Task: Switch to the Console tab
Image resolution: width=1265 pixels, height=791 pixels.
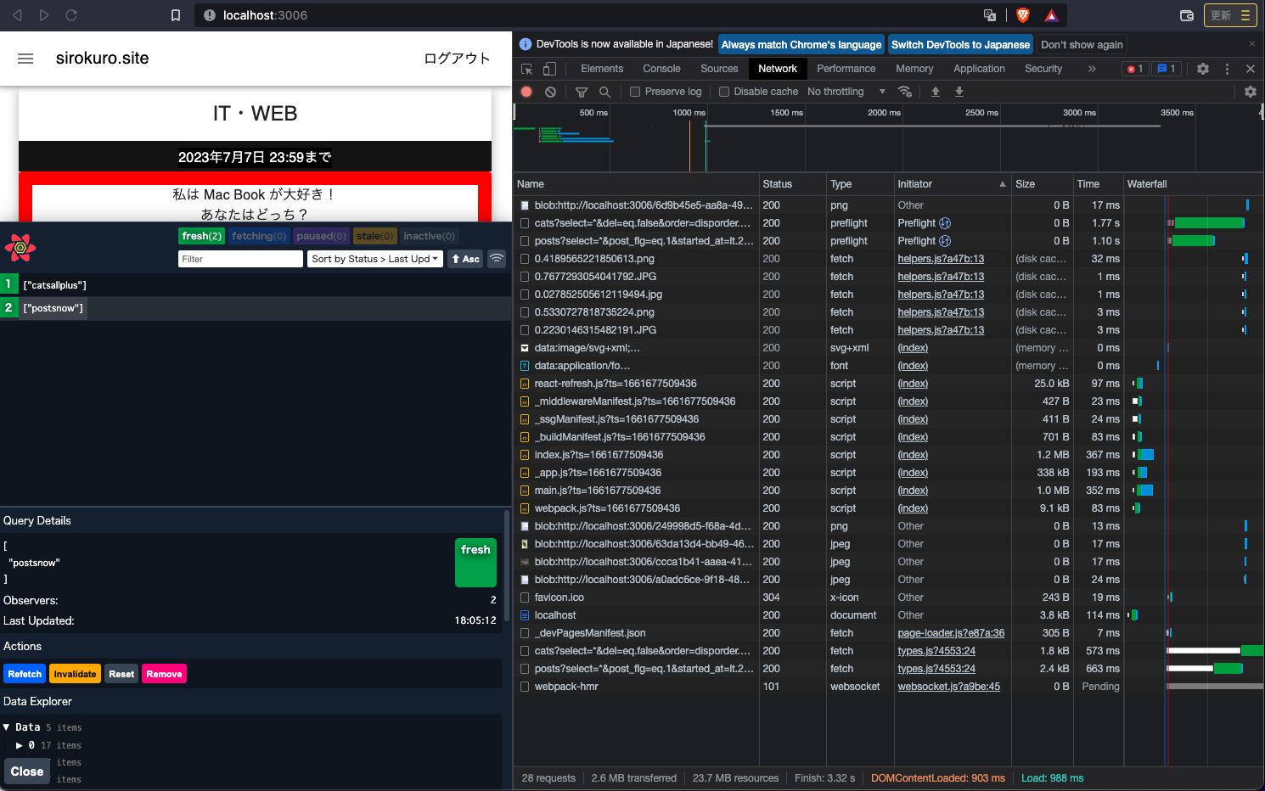Action: pos(661,69)
